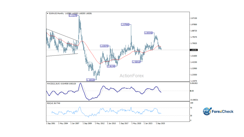
Task: Click the 1 Sep 2025 date label
Action: click(x=160, y=124)
